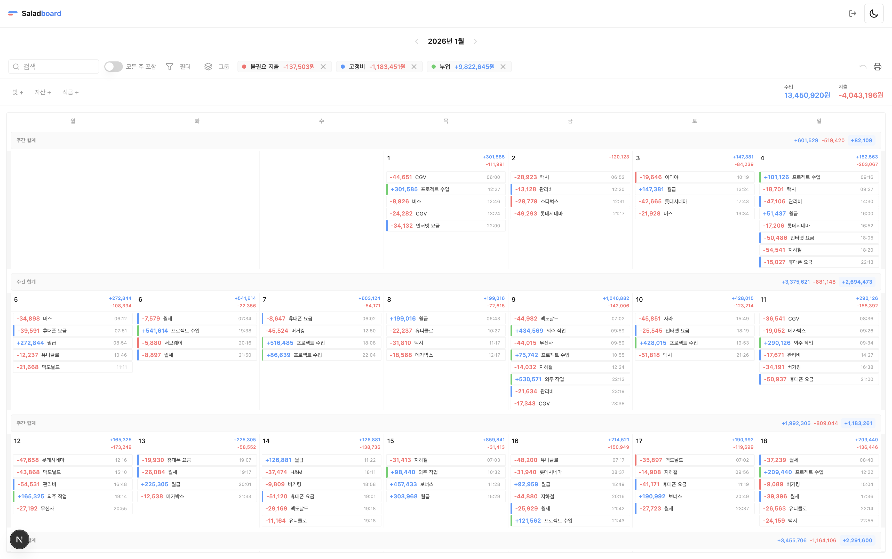This screenshot has height=559, width=892.
Task: Click the logout icon in the header
Action: [853, 14]
